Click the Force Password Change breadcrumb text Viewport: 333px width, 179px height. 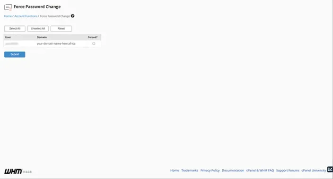[55, 16]
